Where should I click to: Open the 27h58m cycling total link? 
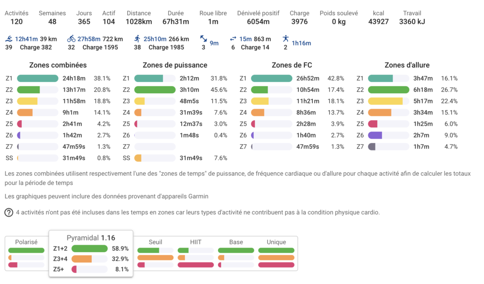(x=89, y=39)
